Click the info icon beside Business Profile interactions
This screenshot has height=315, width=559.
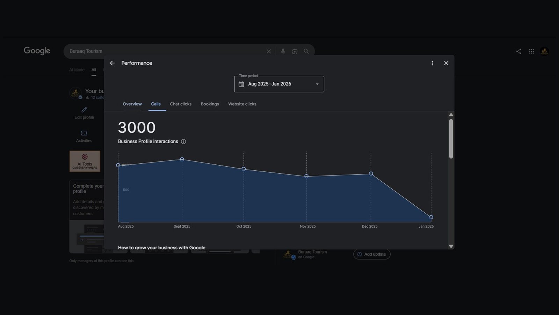[x=183, y=141]
